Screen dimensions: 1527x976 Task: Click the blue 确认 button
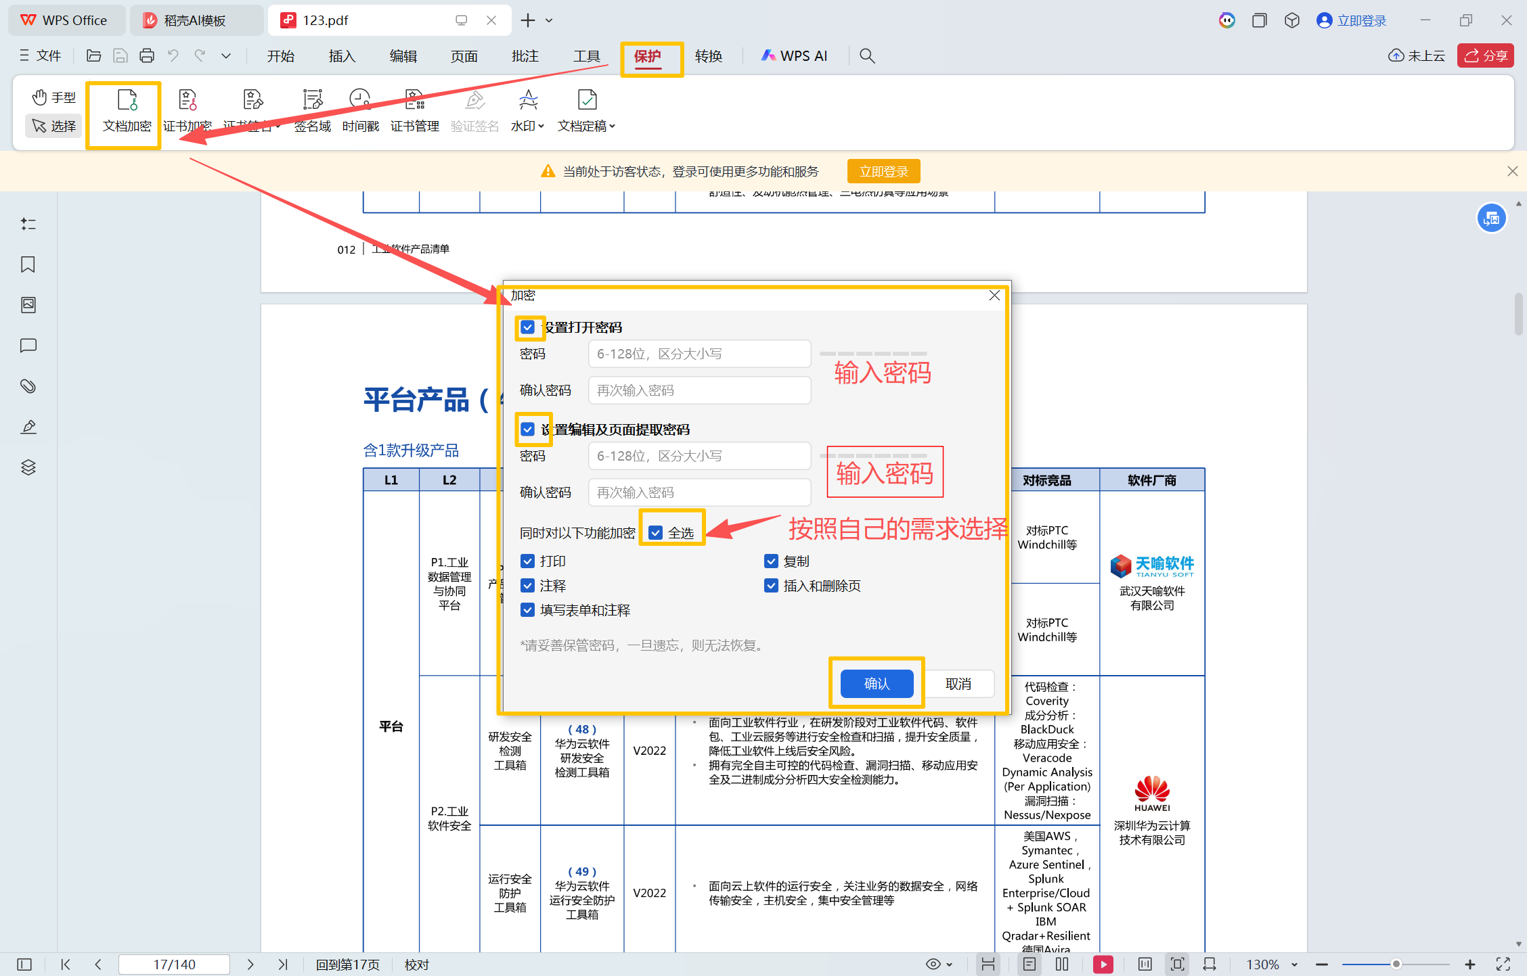877,684
